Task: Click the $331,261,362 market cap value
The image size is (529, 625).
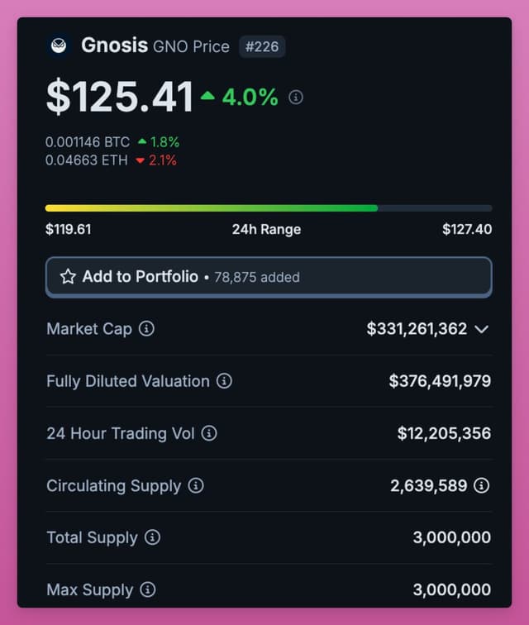Action: click(417, 329)
